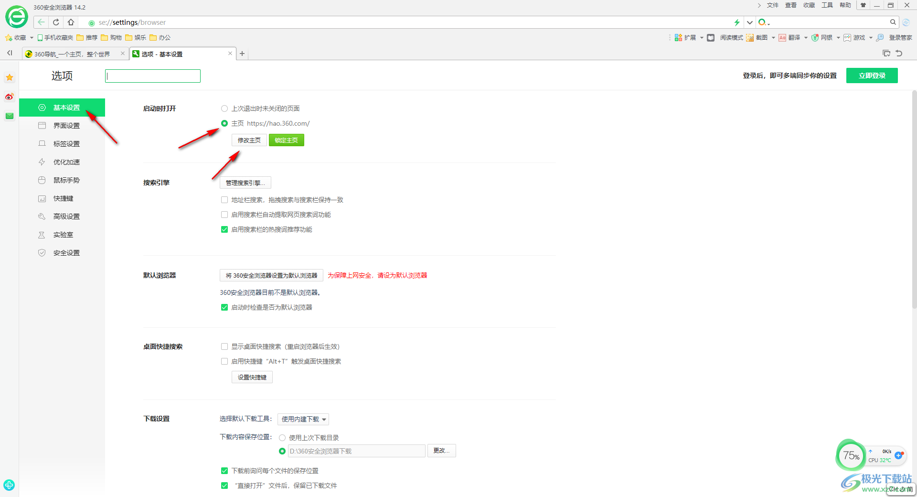Image resolution: width=917 pixels, height=497 pixels.
Task: Check 启用搜索栏自动提取网页搜索词功能
Action: point(224,215)
